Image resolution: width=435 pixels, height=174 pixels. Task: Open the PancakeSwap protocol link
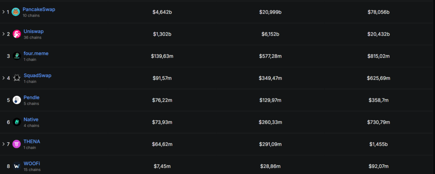[x=39, y=9]
